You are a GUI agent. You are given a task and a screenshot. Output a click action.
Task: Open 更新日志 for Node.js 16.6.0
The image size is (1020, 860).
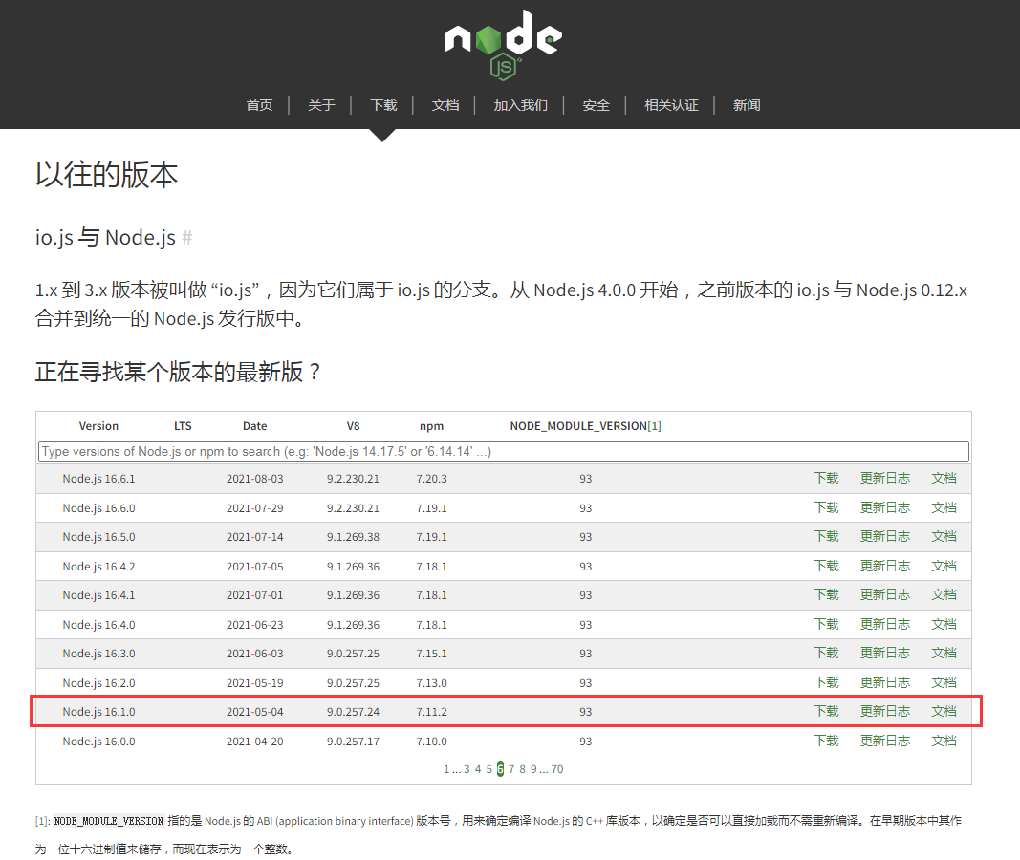(884, 507)
